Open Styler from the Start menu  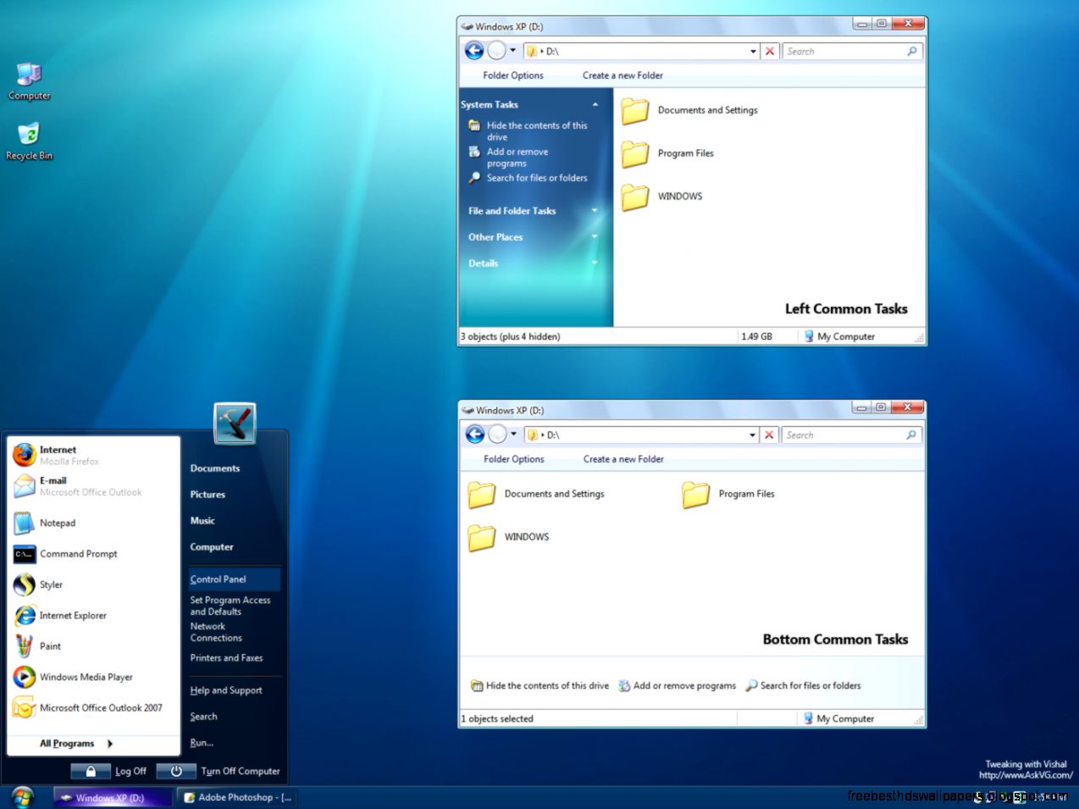click(93, 585)
